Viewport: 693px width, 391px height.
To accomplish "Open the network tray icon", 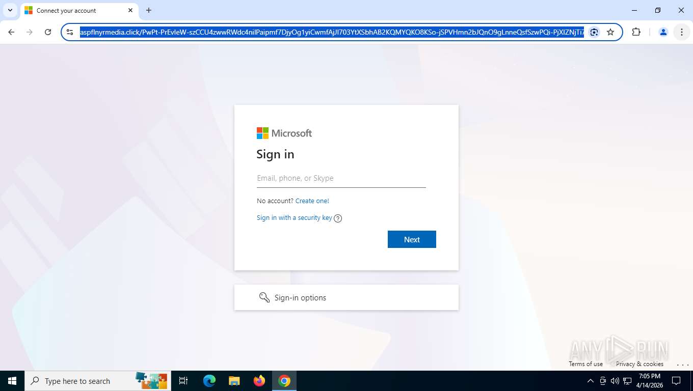I will [x=627, y=381].
